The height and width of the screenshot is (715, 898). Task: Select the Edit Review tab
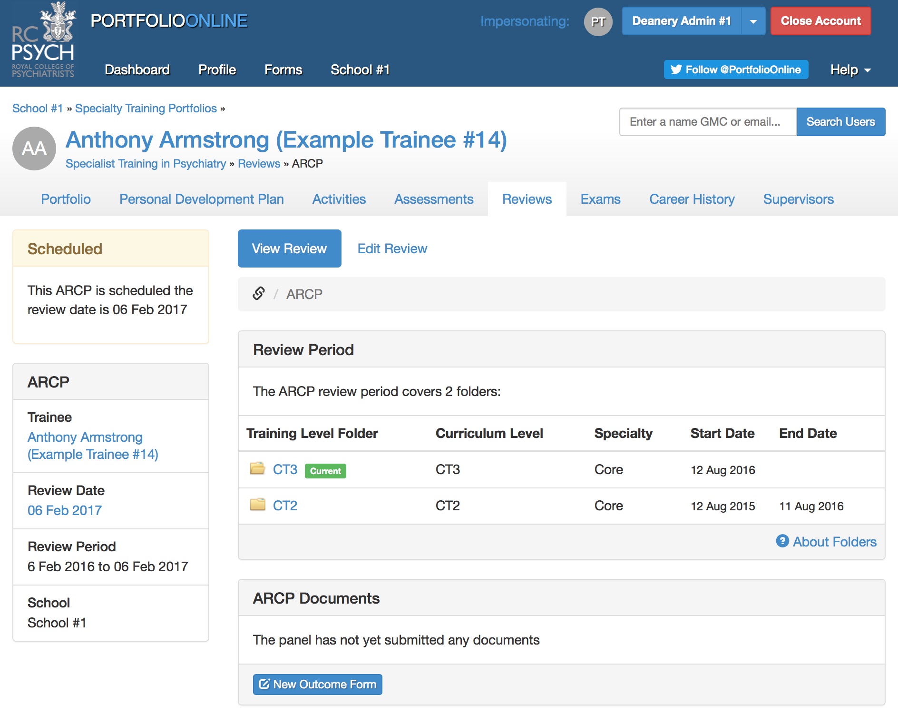coord(392,248)
